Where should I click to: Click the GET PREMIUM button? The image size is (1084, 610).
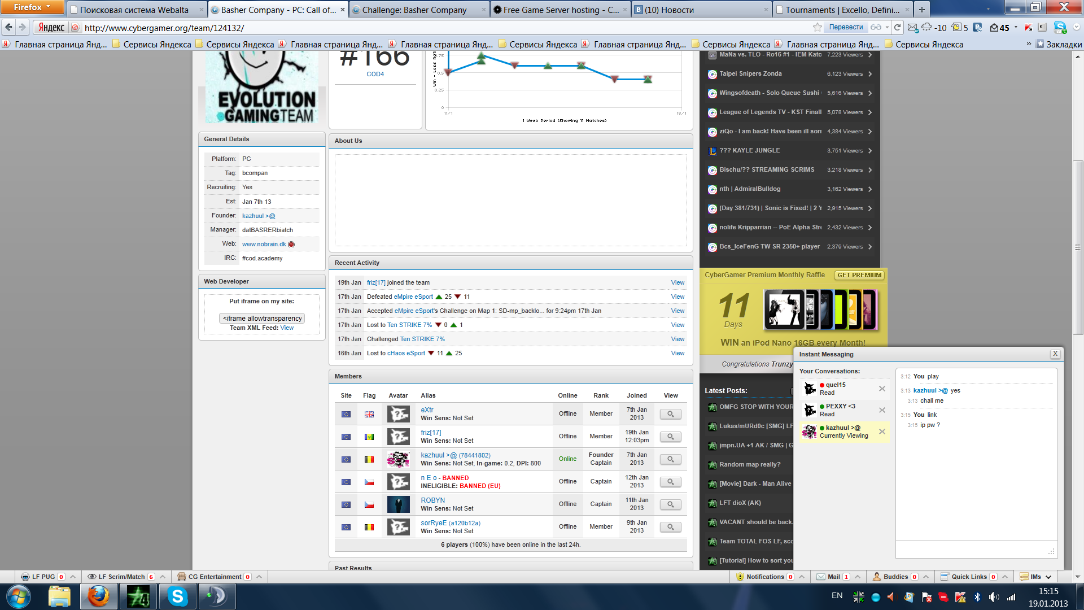tap(859, 275)
